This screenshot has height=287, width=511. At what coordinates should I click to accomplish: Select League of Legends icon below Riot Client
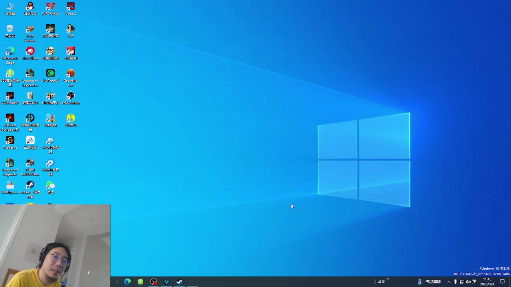[30, 78]
